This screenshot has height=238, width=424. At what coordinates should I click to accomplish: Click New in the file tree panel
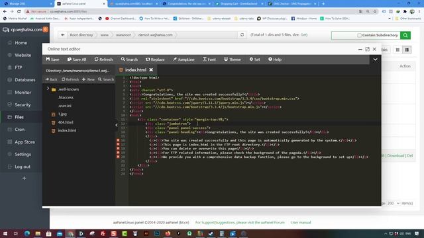tap(88, 79)
